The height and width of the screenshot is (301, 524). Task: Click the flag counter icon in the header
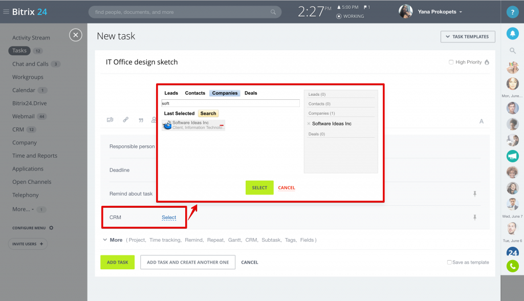(366, 7)
